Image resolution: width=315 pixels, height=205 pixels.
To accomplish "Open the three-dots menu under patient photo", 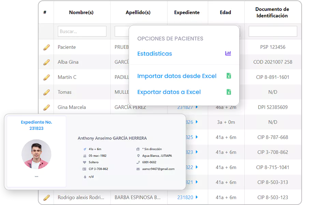I will tap(36, 177).
